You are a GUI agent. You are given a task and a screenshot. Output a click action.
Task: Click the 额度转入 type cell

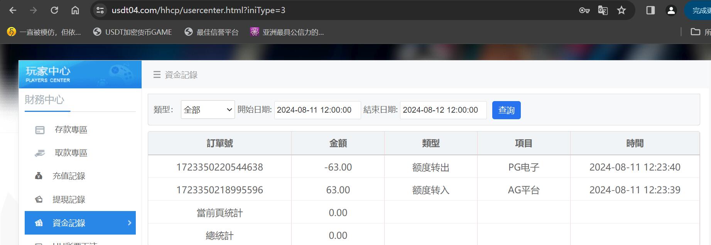(x=431, y=190)
